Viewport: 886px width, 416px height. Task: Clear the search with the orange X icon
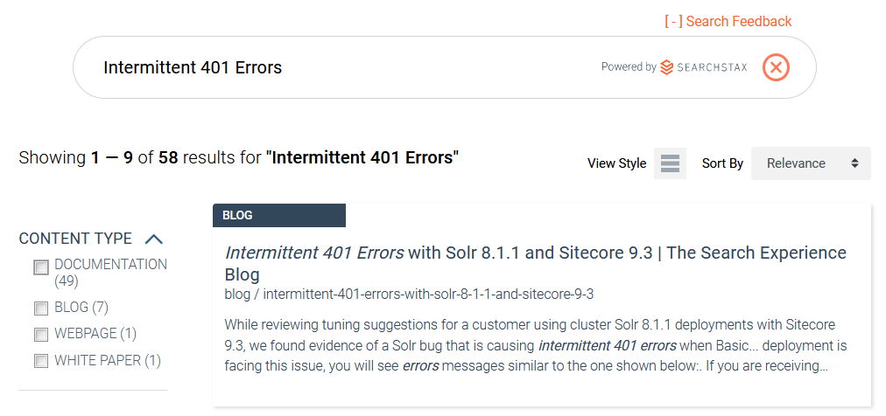tap(776, 67)
